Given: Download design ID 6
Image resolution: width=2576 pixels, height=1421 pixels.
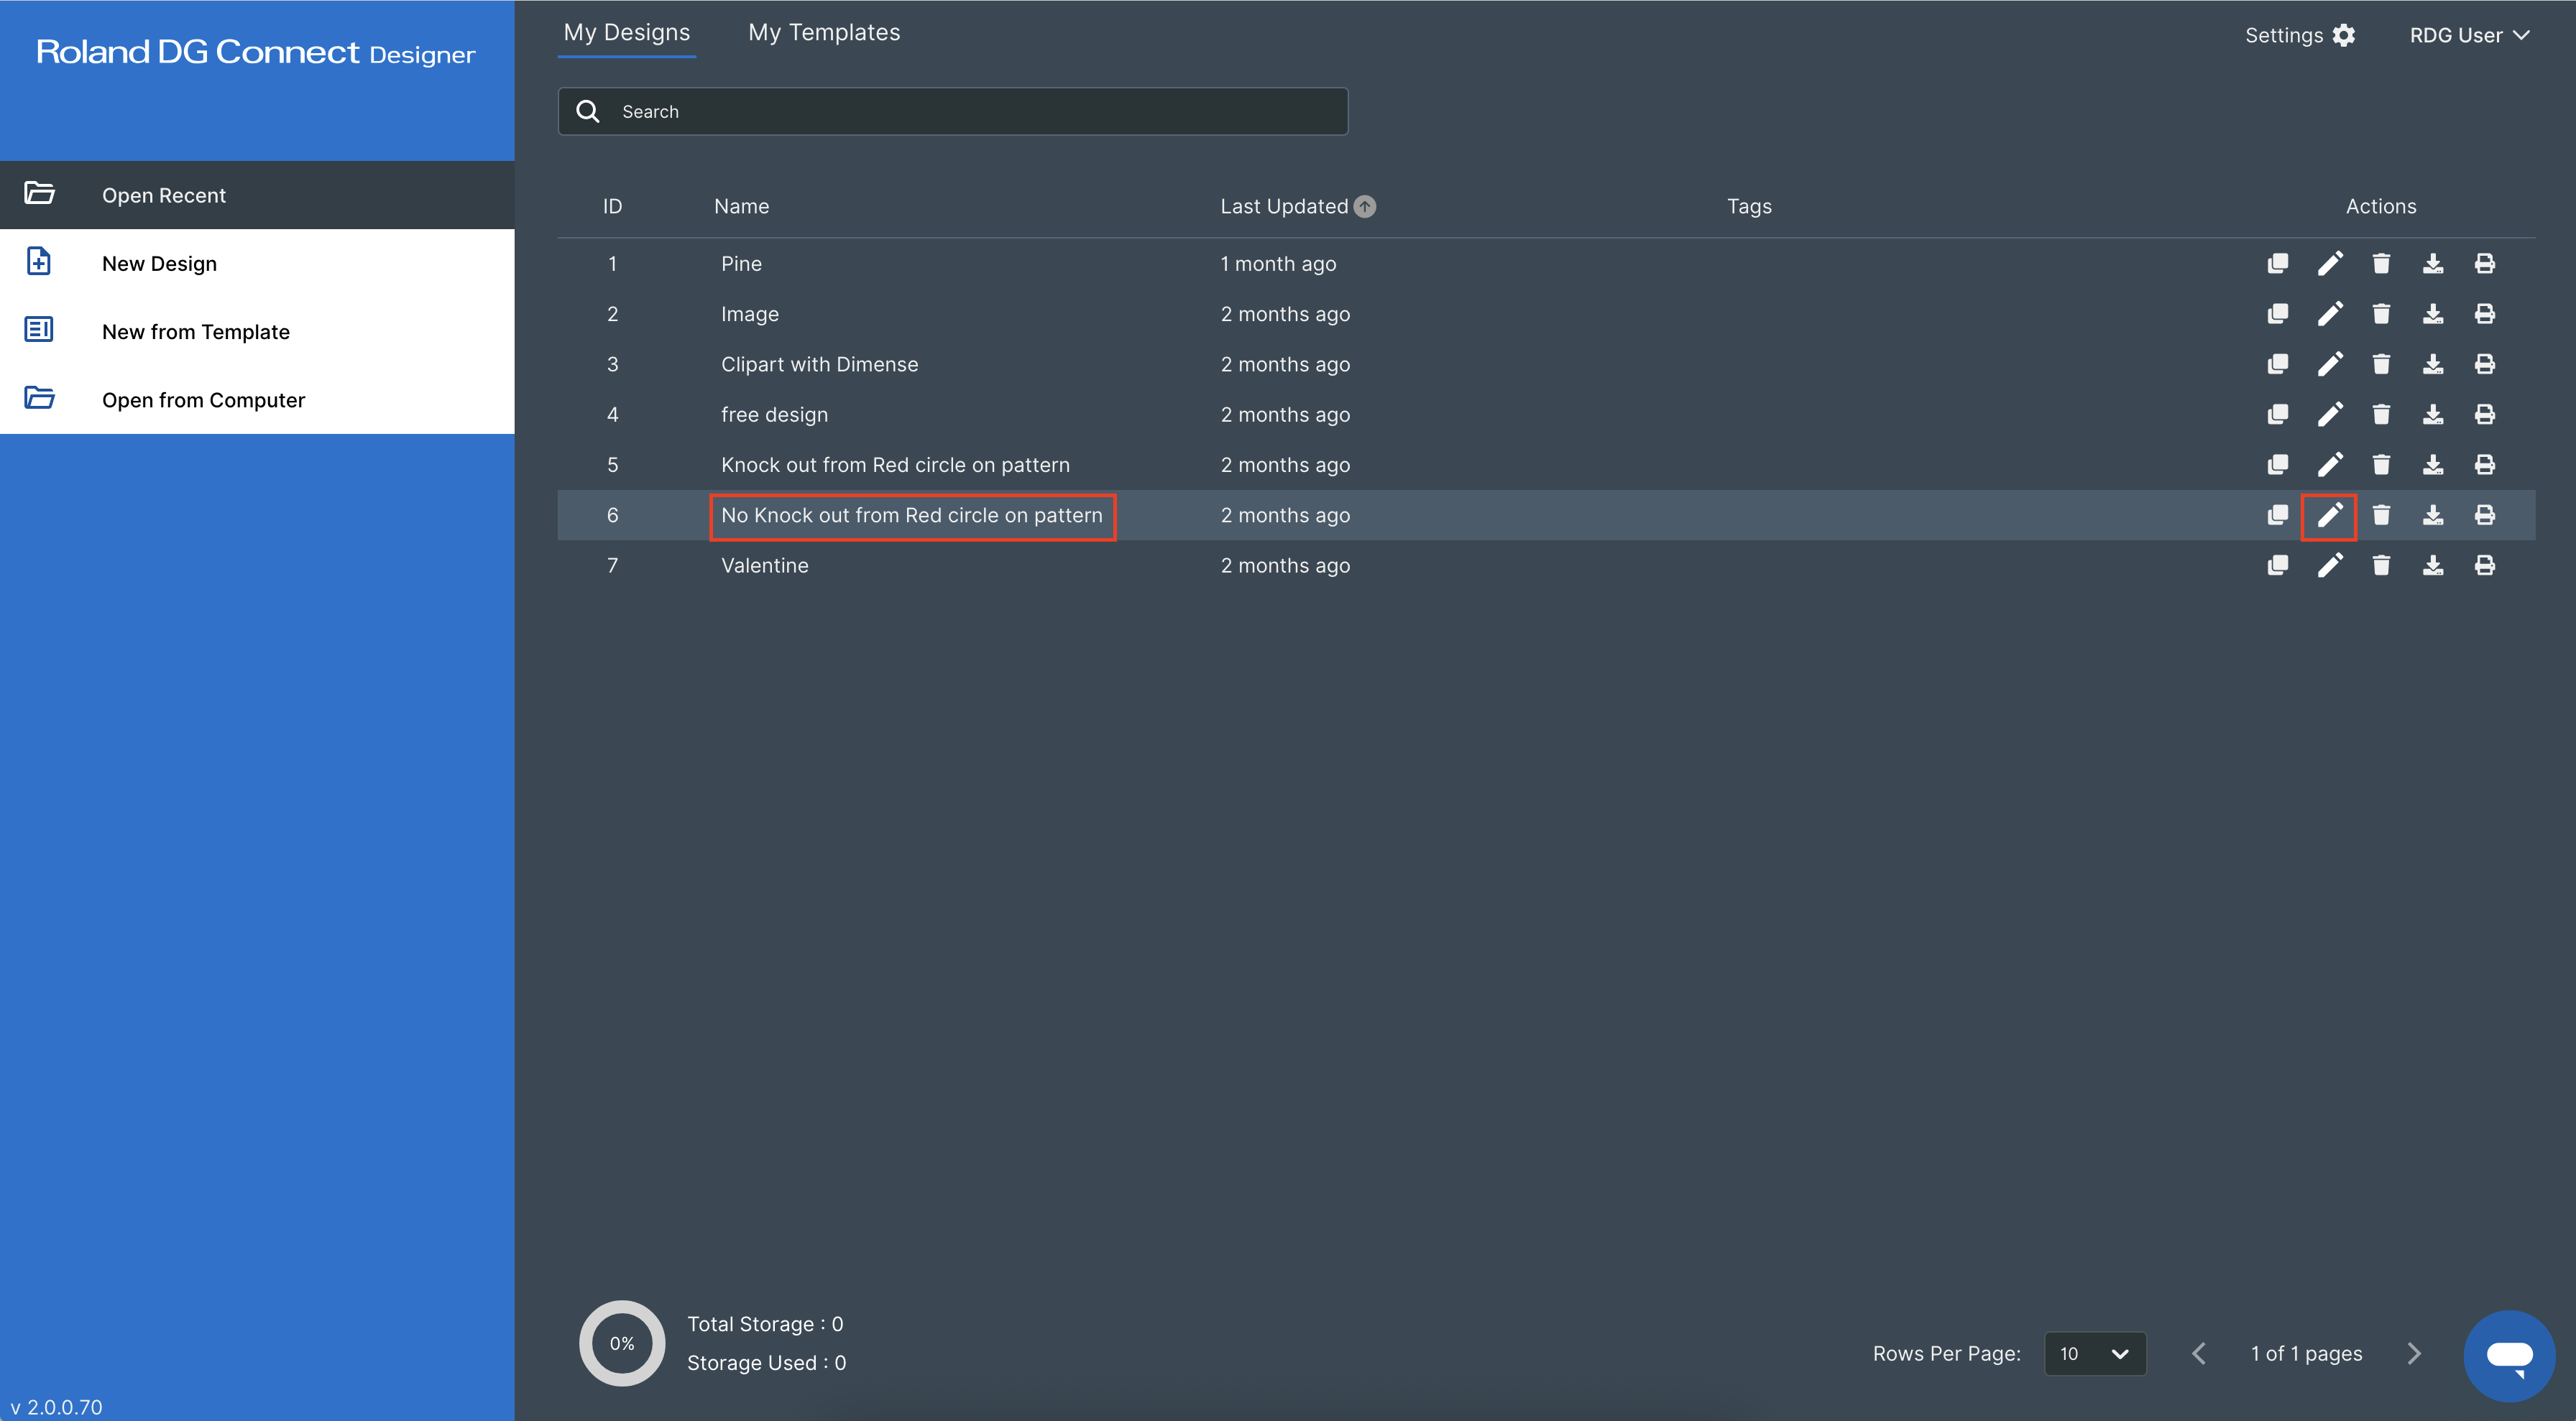Looking at the screenshot, I should pos(2433,514).
